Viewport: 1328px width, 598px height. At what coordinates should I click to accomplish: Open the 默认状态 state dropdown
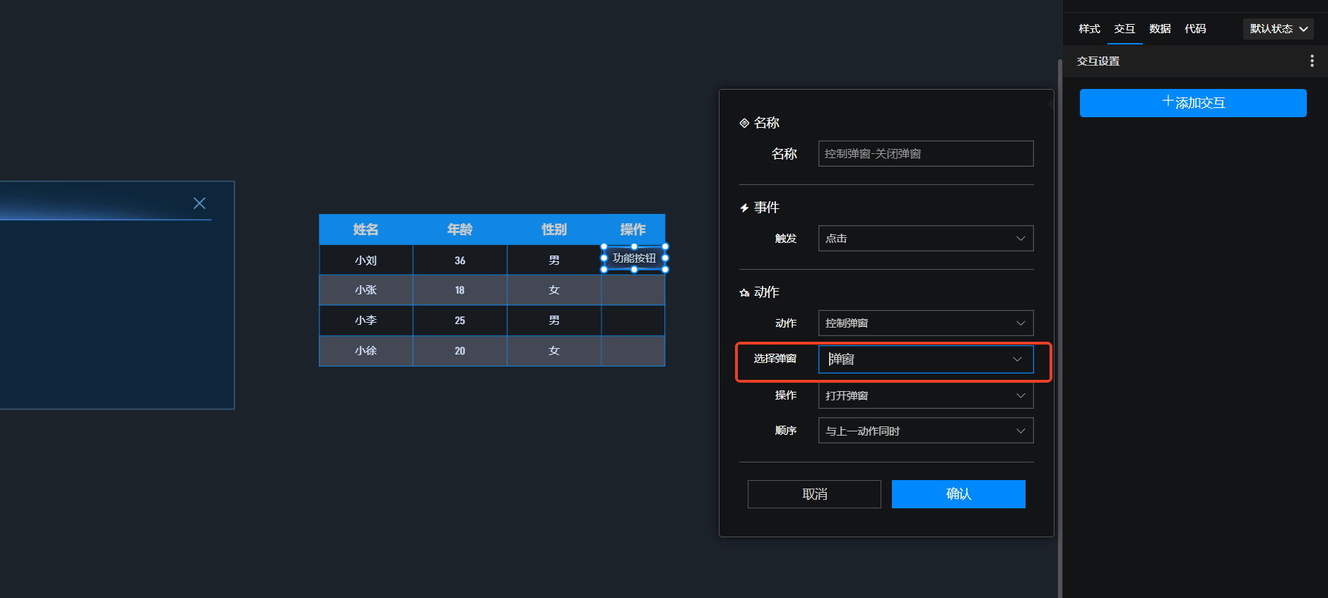click(1278, 29)
